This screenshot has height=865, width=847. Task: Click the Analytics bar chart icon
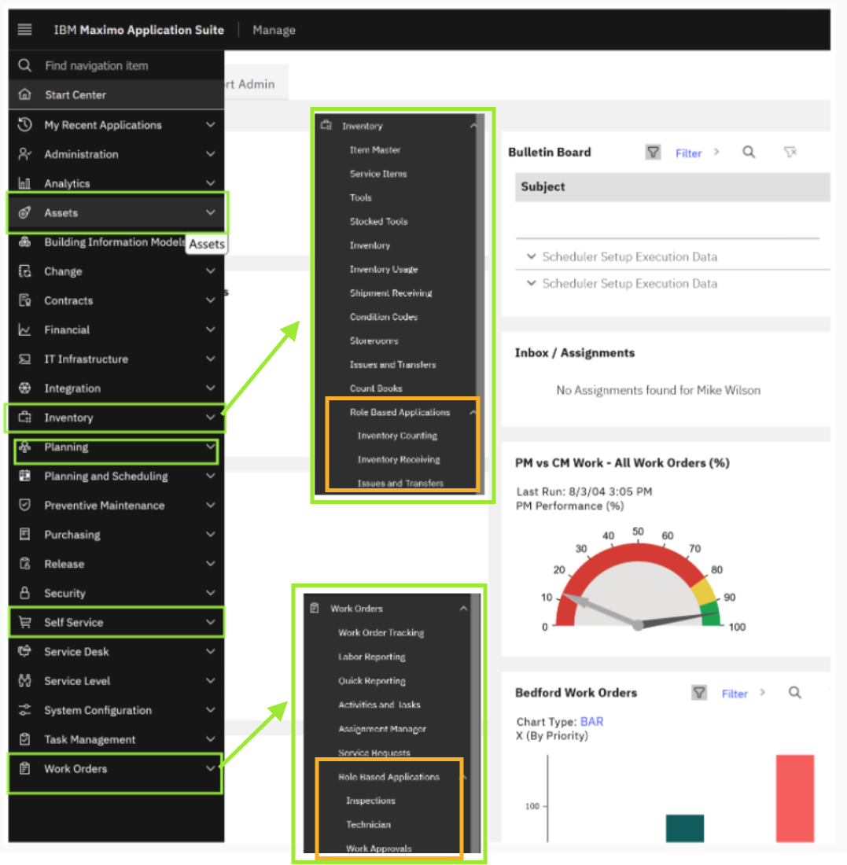pyautogui.click(x=25, y=183)
